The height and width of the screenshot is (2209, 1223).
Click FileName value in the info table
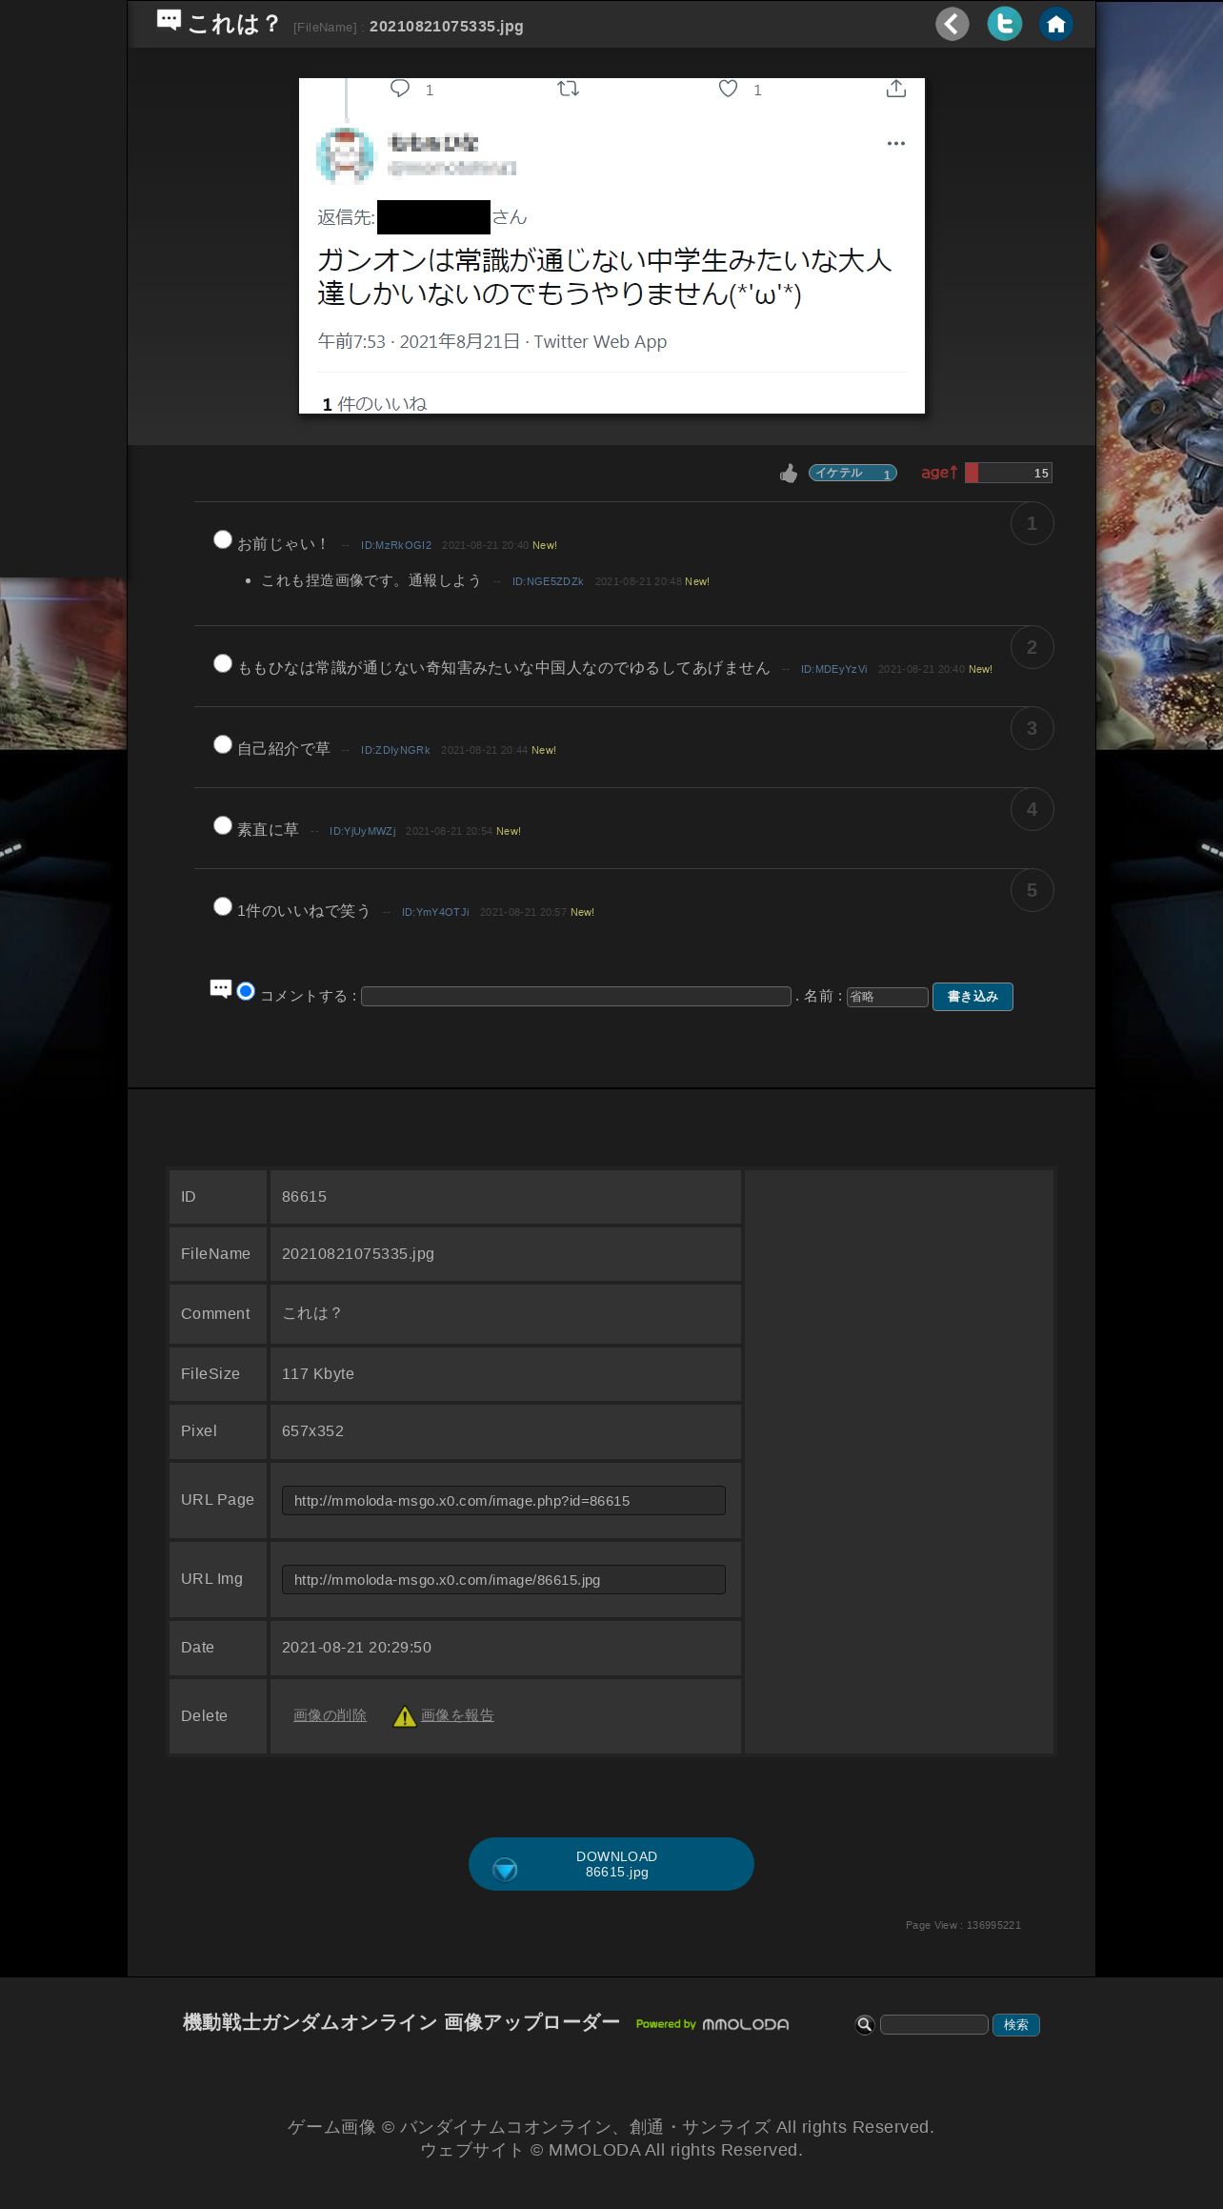(358, 1254)
